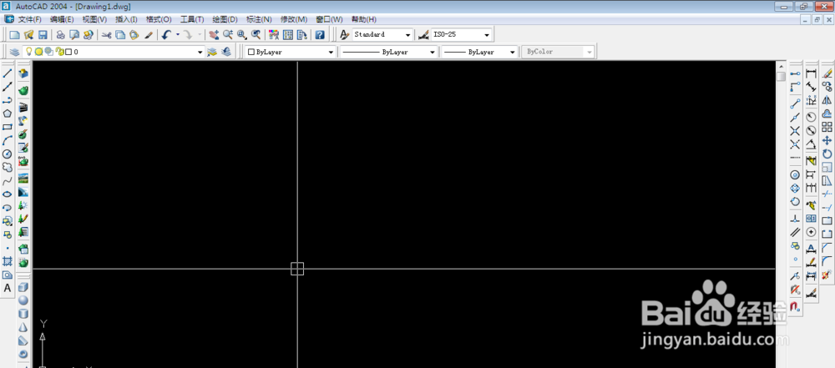Select the Cylinder solid tool
Screen dimensions: 835x368
[x=23, y=315]
